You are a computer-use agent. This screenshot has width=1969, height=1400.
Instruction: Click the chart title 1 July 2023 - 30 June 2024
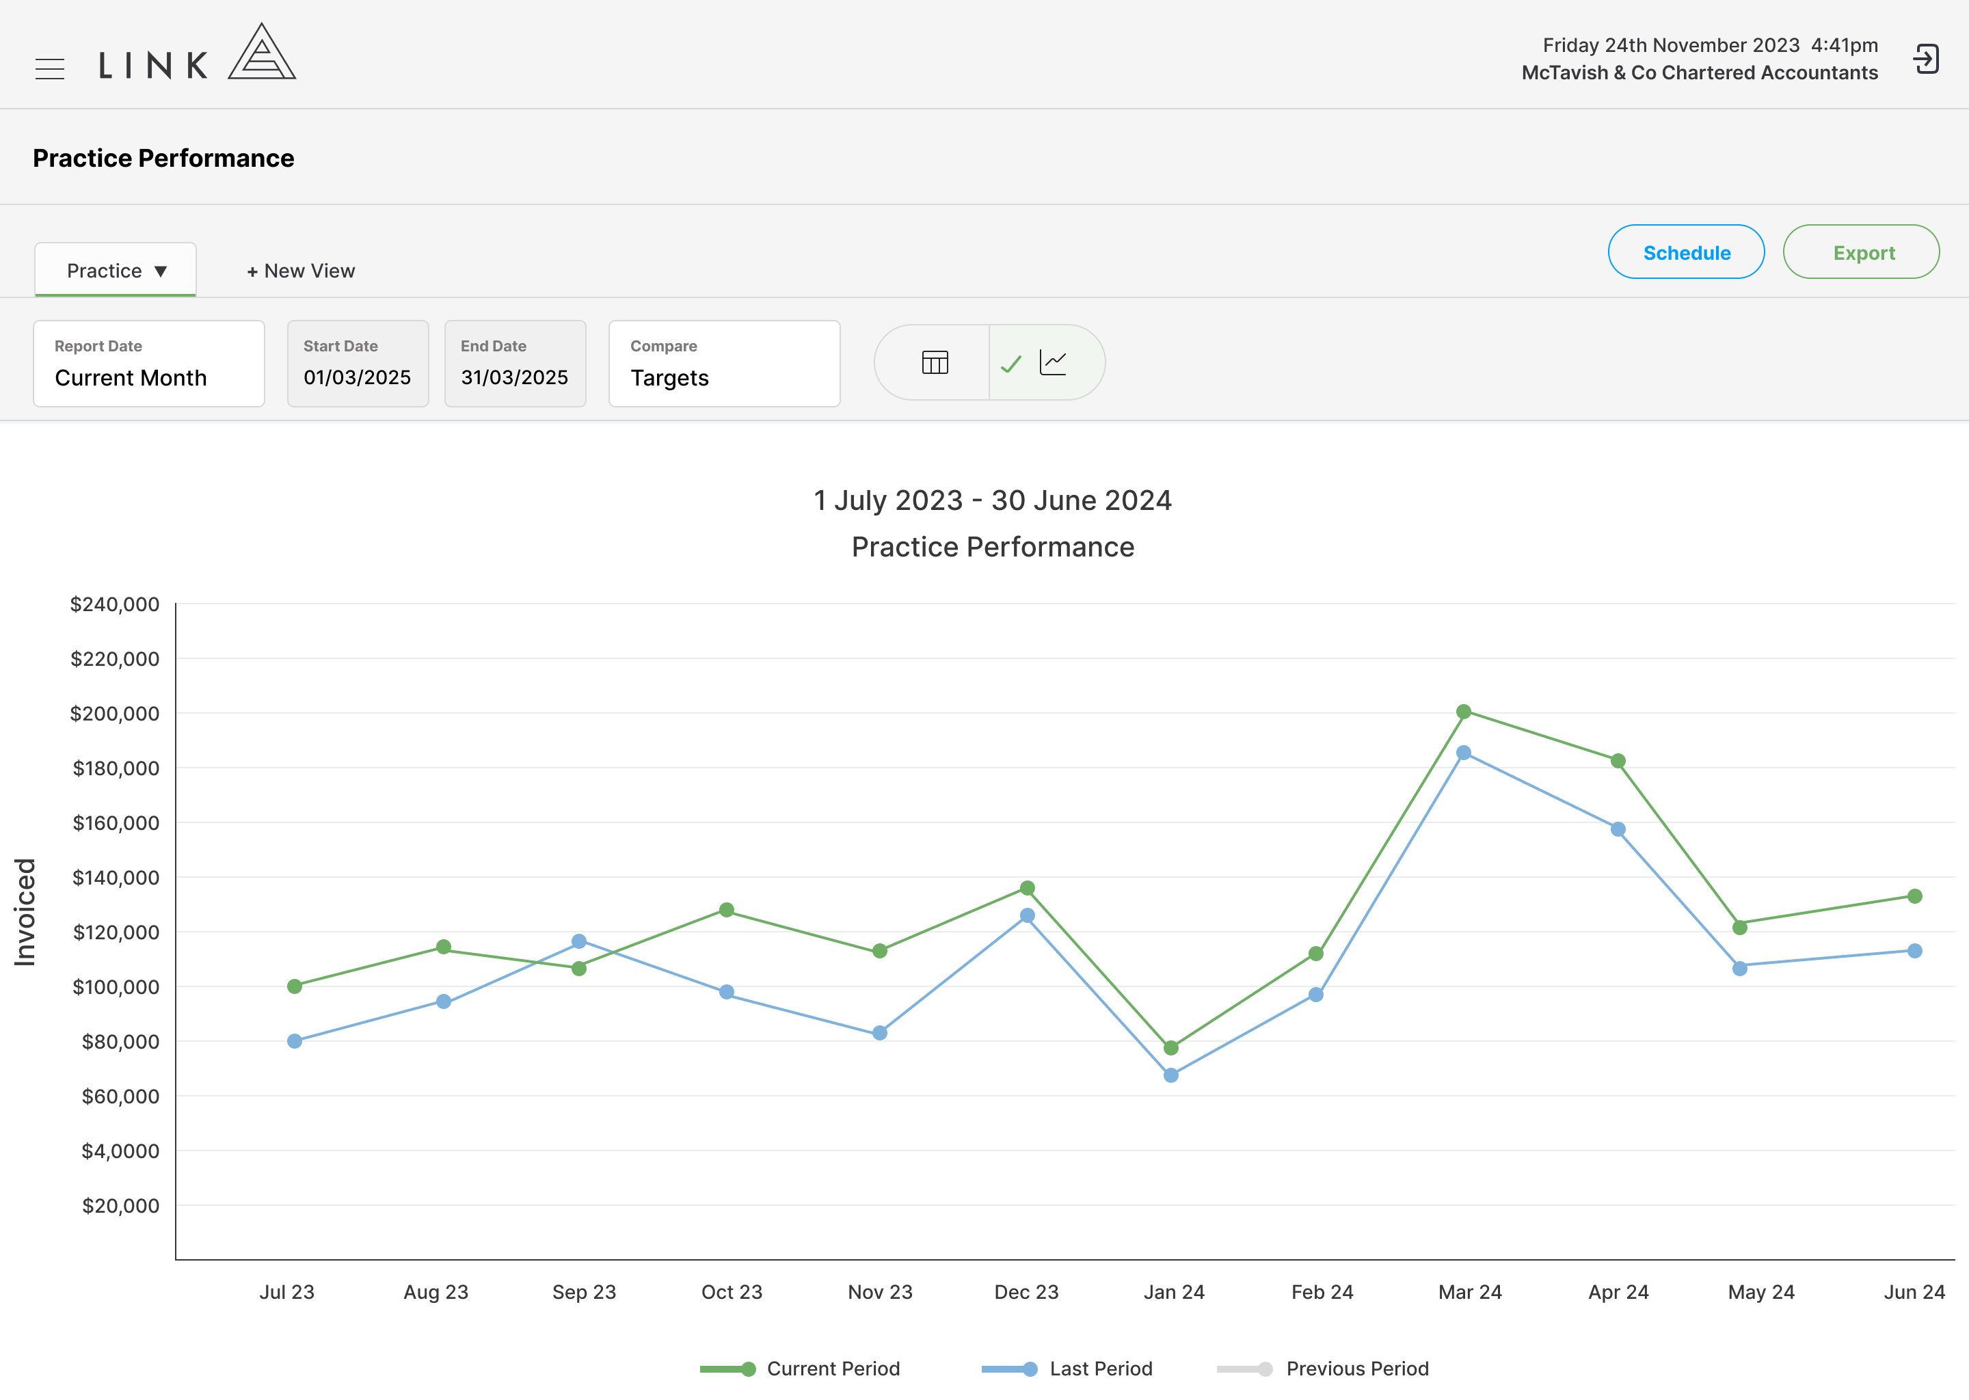click(992, 500)
